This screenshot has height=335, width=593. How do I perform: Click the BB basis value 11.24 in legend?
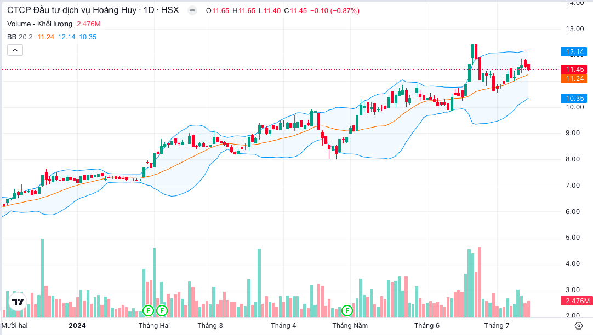(45, 37)
